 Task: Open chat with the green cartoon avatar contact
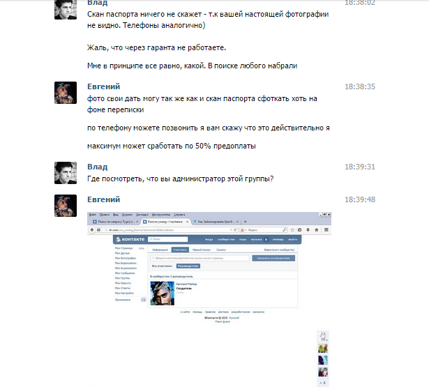click(323, 349)
